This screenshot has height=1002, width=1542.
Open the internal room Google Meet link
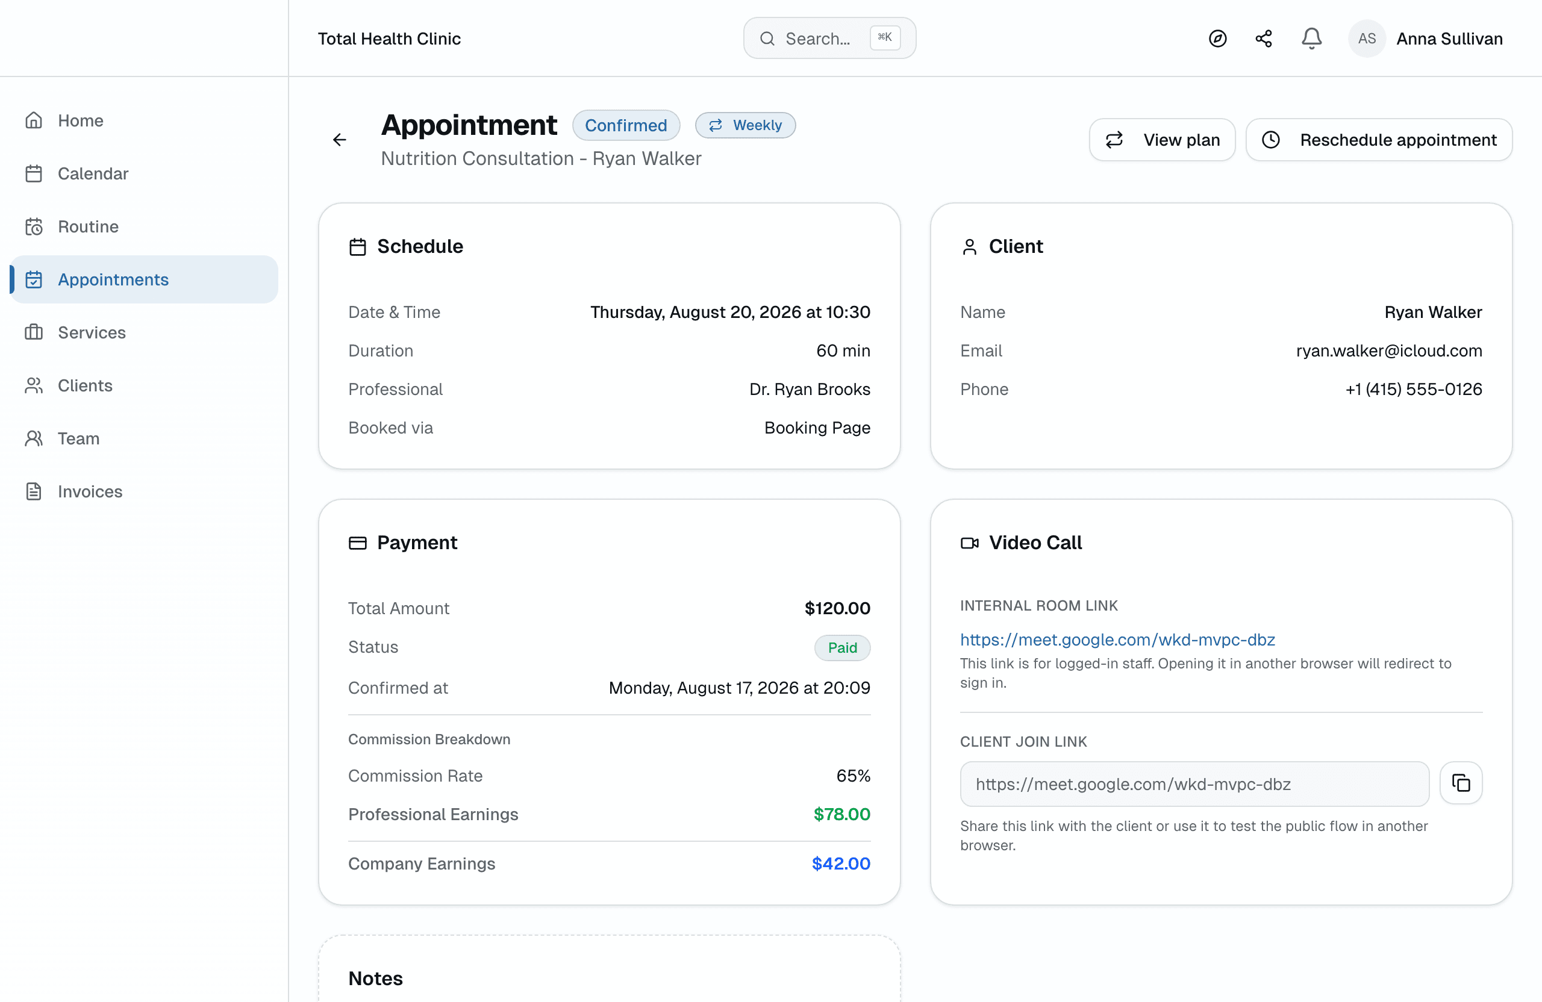(1117, 639)
